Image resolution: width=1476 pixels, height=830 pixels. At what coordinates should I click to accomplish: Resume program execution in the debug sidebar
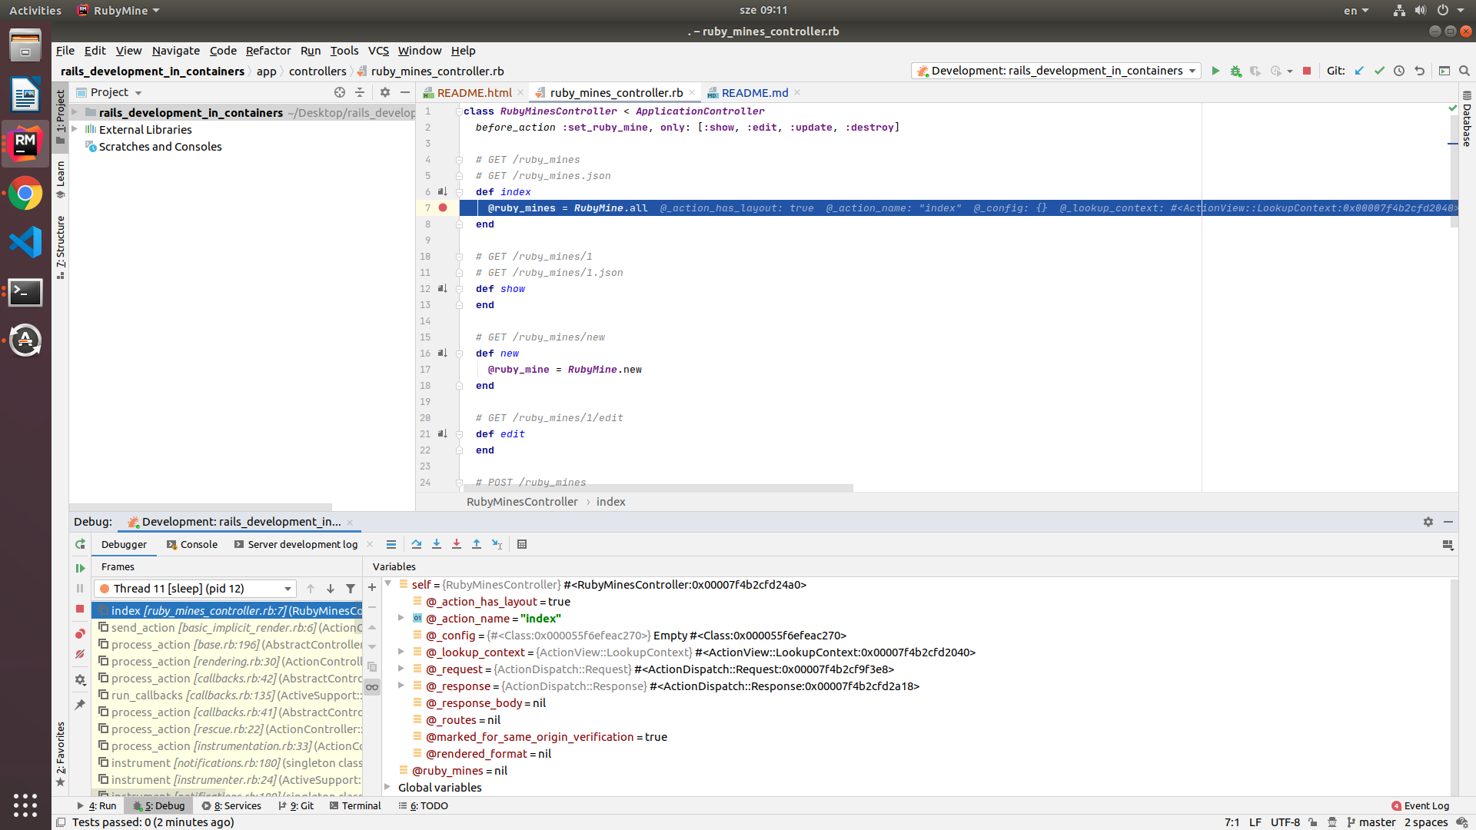pos(80,568)
